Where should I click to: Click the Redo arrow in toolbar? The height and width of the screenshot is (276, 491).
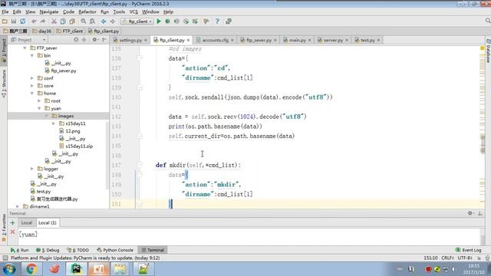43,21
